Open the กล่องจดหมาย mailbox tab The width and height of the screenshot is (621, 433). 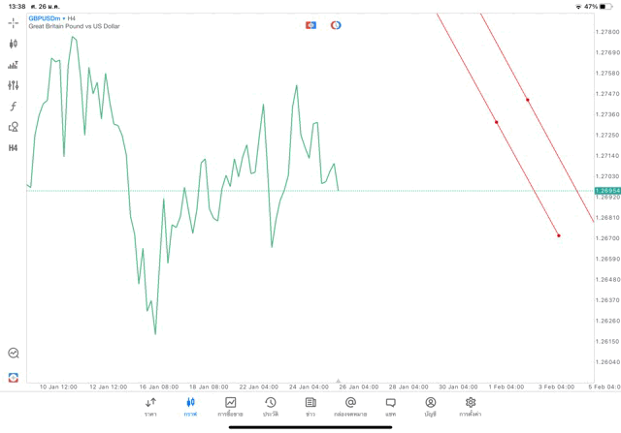pos(350,406)
